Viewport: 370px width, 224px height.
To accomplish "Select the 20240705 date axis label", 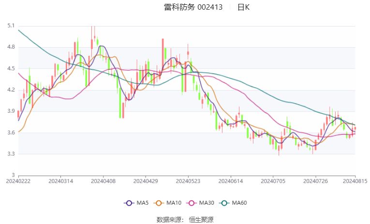I will pyautogui.click(x=273, y=181).
